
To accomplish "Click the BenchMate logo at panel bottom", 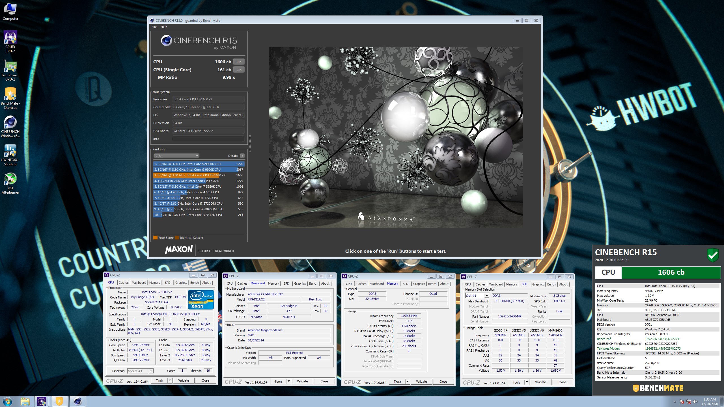I will (x=658, y=388).
